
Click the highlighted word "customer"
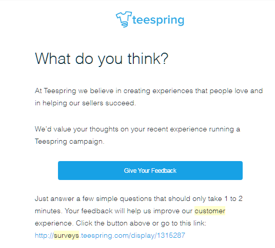[210, 211]
